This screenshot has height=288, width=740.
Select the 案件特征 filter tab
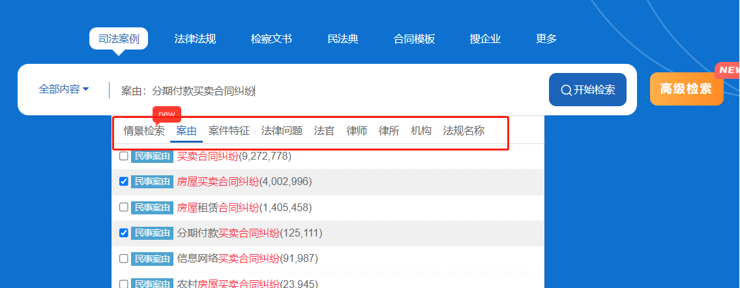click(229, 131)
